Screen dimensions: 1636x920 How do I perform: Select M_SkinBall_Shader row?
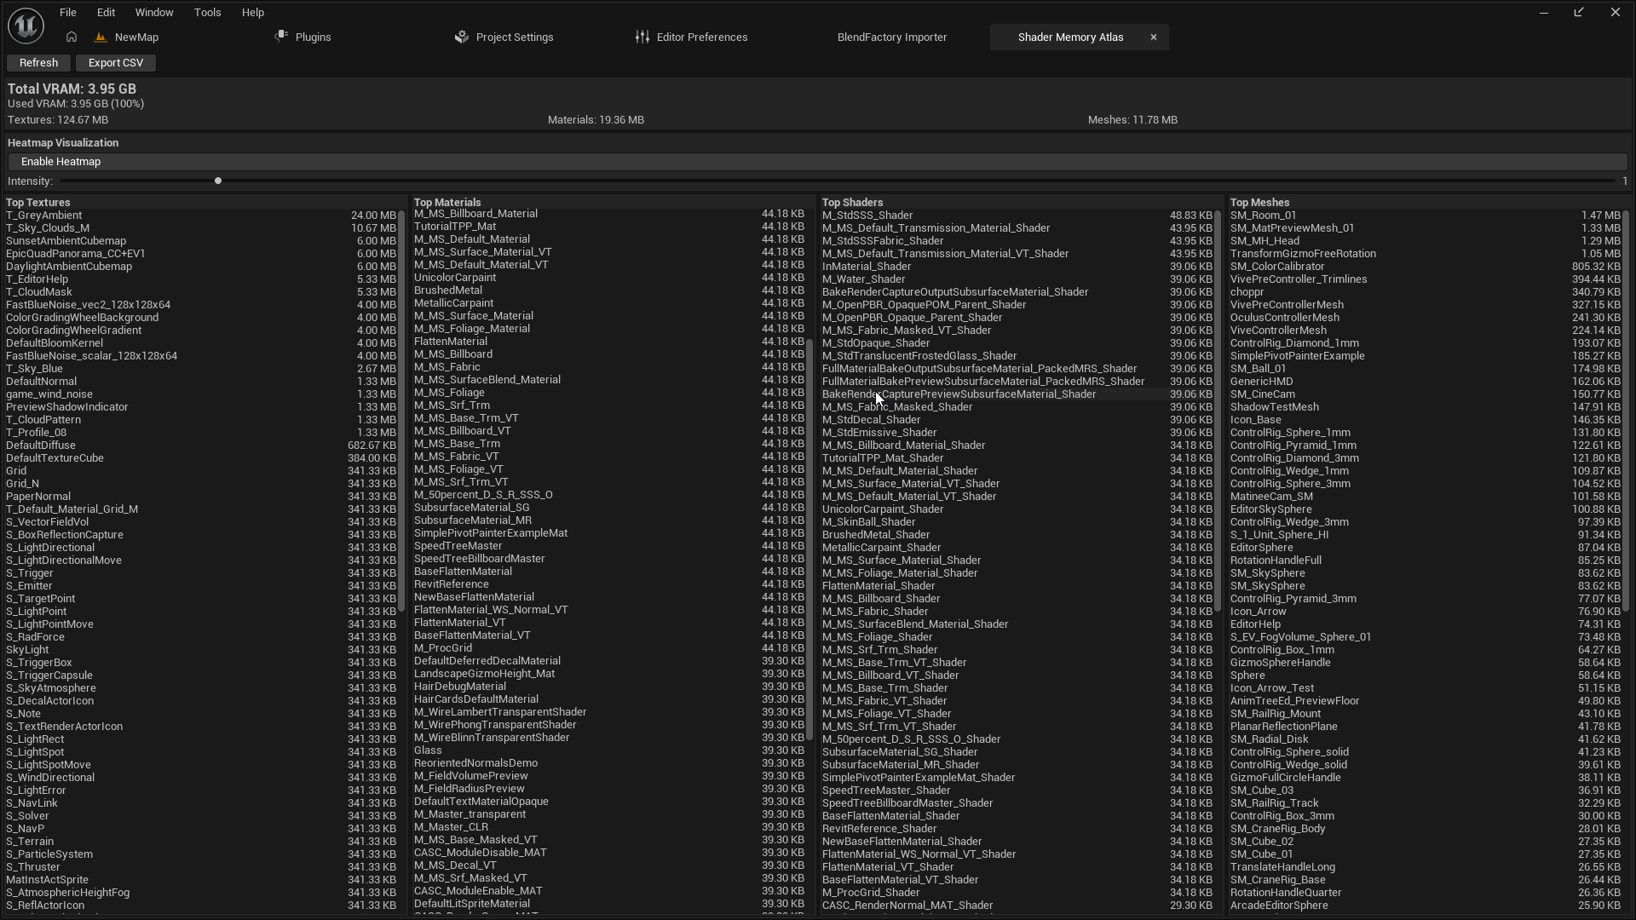click(1017, 522)
